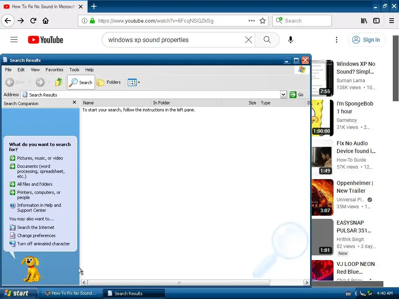
Task: Open Windows XP No Sound video thumbnail
Action: click(322, 78)
